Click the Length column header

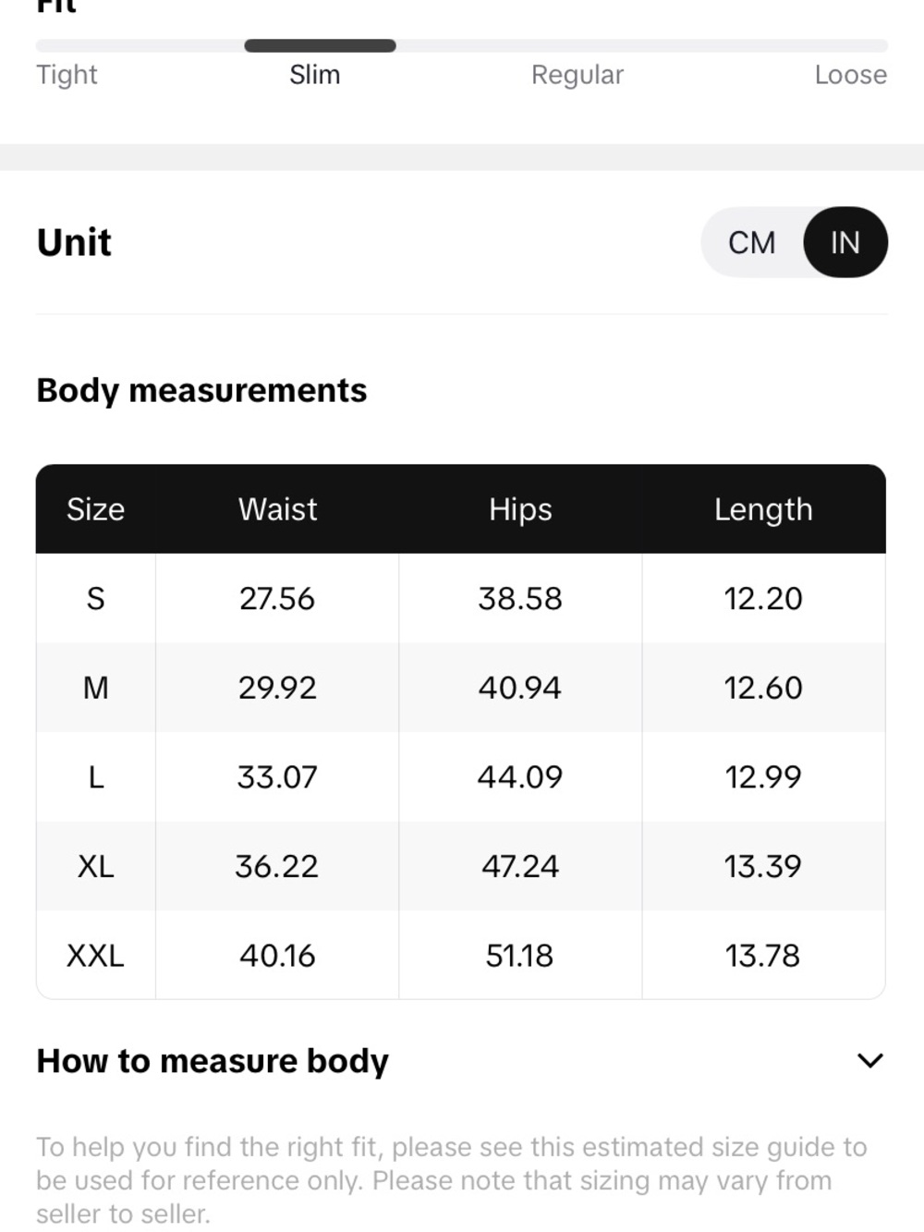[763, 509]
